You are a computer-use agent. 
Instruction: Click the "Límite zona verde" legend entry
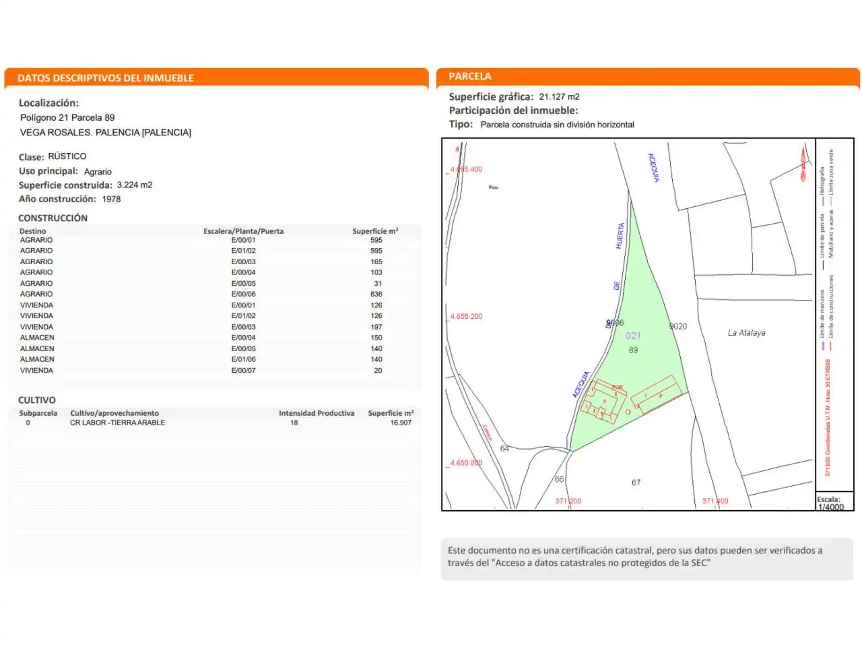pyautogui.click(x=831, y=177)
